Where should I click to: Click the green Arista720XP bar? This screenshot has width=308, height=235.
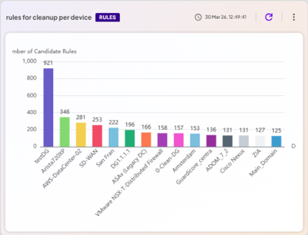coord(65,132)
